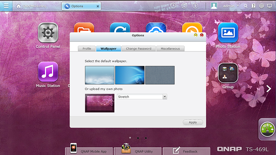Open the Miscellaneous tab
This screenshot has width=276, height=155.
coord(170,49)
